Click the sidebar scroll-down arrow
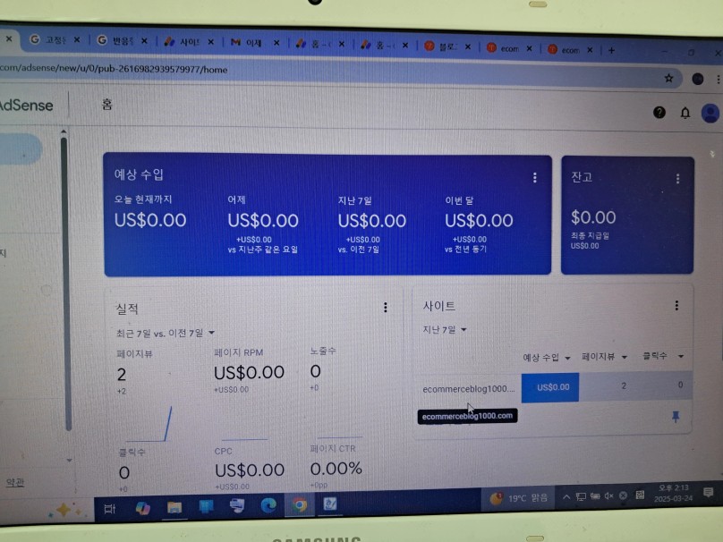723x542 pixels. point(69,460)
